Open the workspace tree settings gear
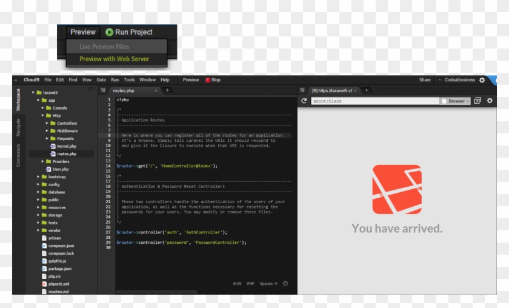 tap(91, 90)
